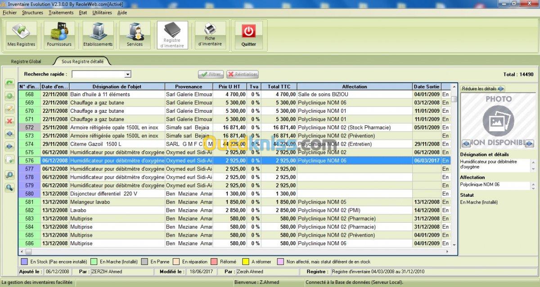Image resolution: width=540 pixels, height=287 pixels.
Task: Open the Traitements menu
Action: point(61,13)
